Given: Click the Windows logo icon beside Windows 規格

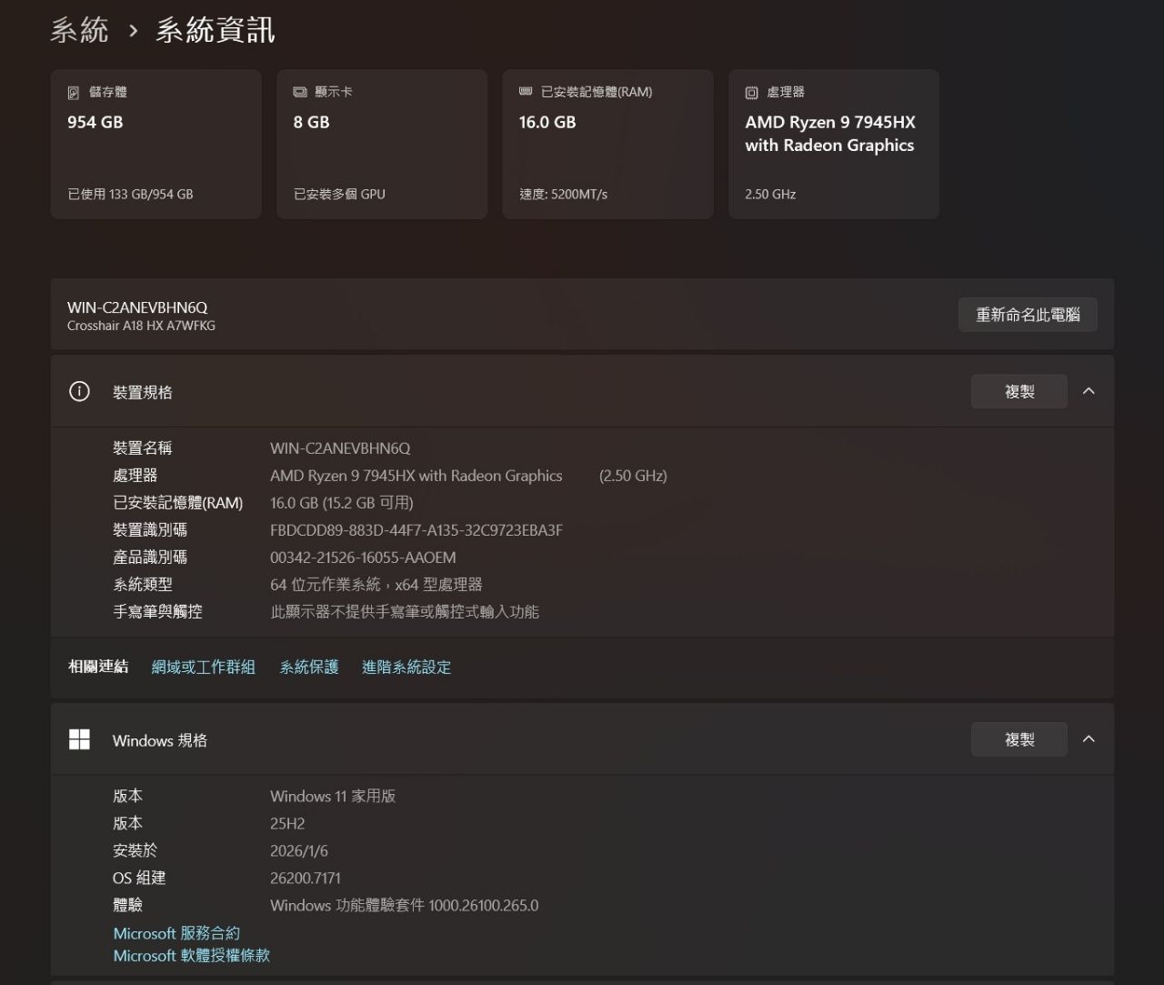Looking at the screenshot, I should coord(80,739).
